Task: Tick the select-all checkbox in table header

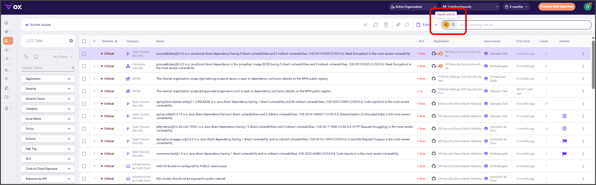Action: tap(84, 41)
